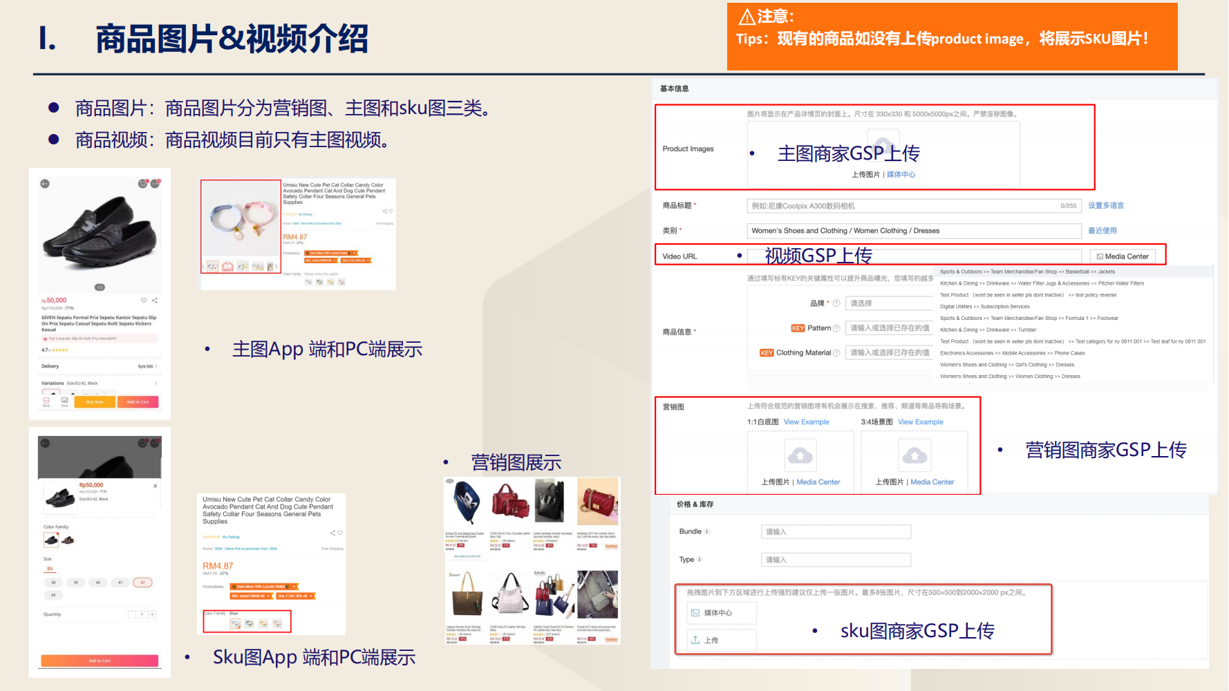Viewport: 1229px width, 691px height.
Task: Click the info icon next to the Bundle field
Action: point(706,531)
